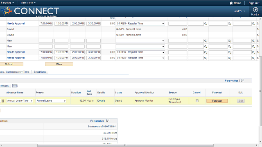Click calendar icon left of Annual Leave Take

(x=3, y=101)
